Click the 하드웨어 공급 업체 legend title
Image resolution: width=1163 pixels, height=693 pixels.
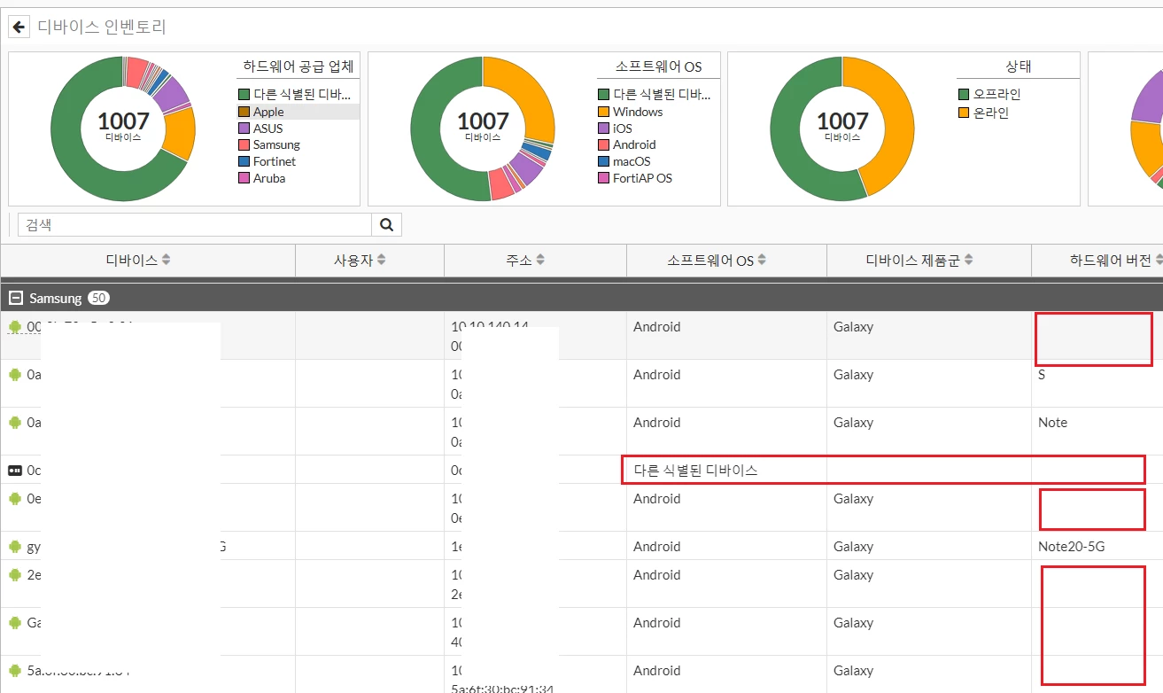pos(299,66)
